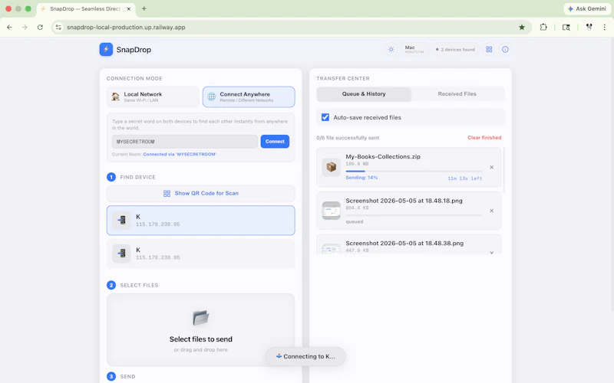Click the Sending: 14% status text
The image size is (614, 383).
coord(361,178)
